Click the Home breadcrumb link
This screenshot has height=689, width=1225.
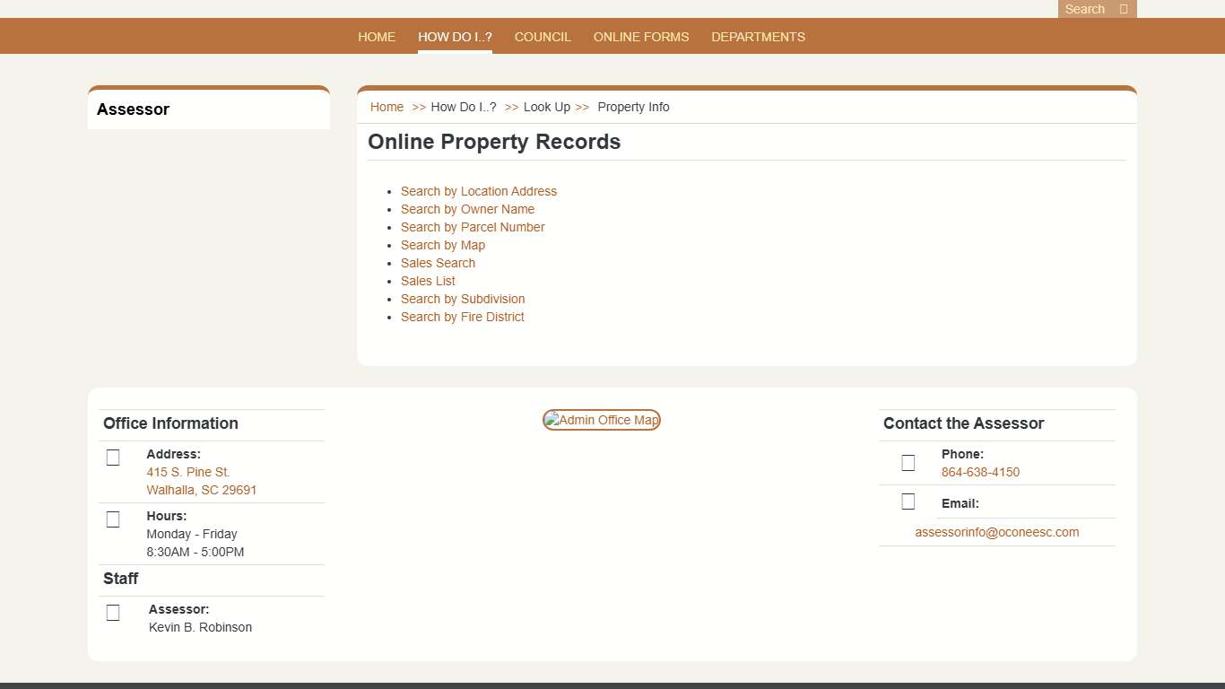387,107
